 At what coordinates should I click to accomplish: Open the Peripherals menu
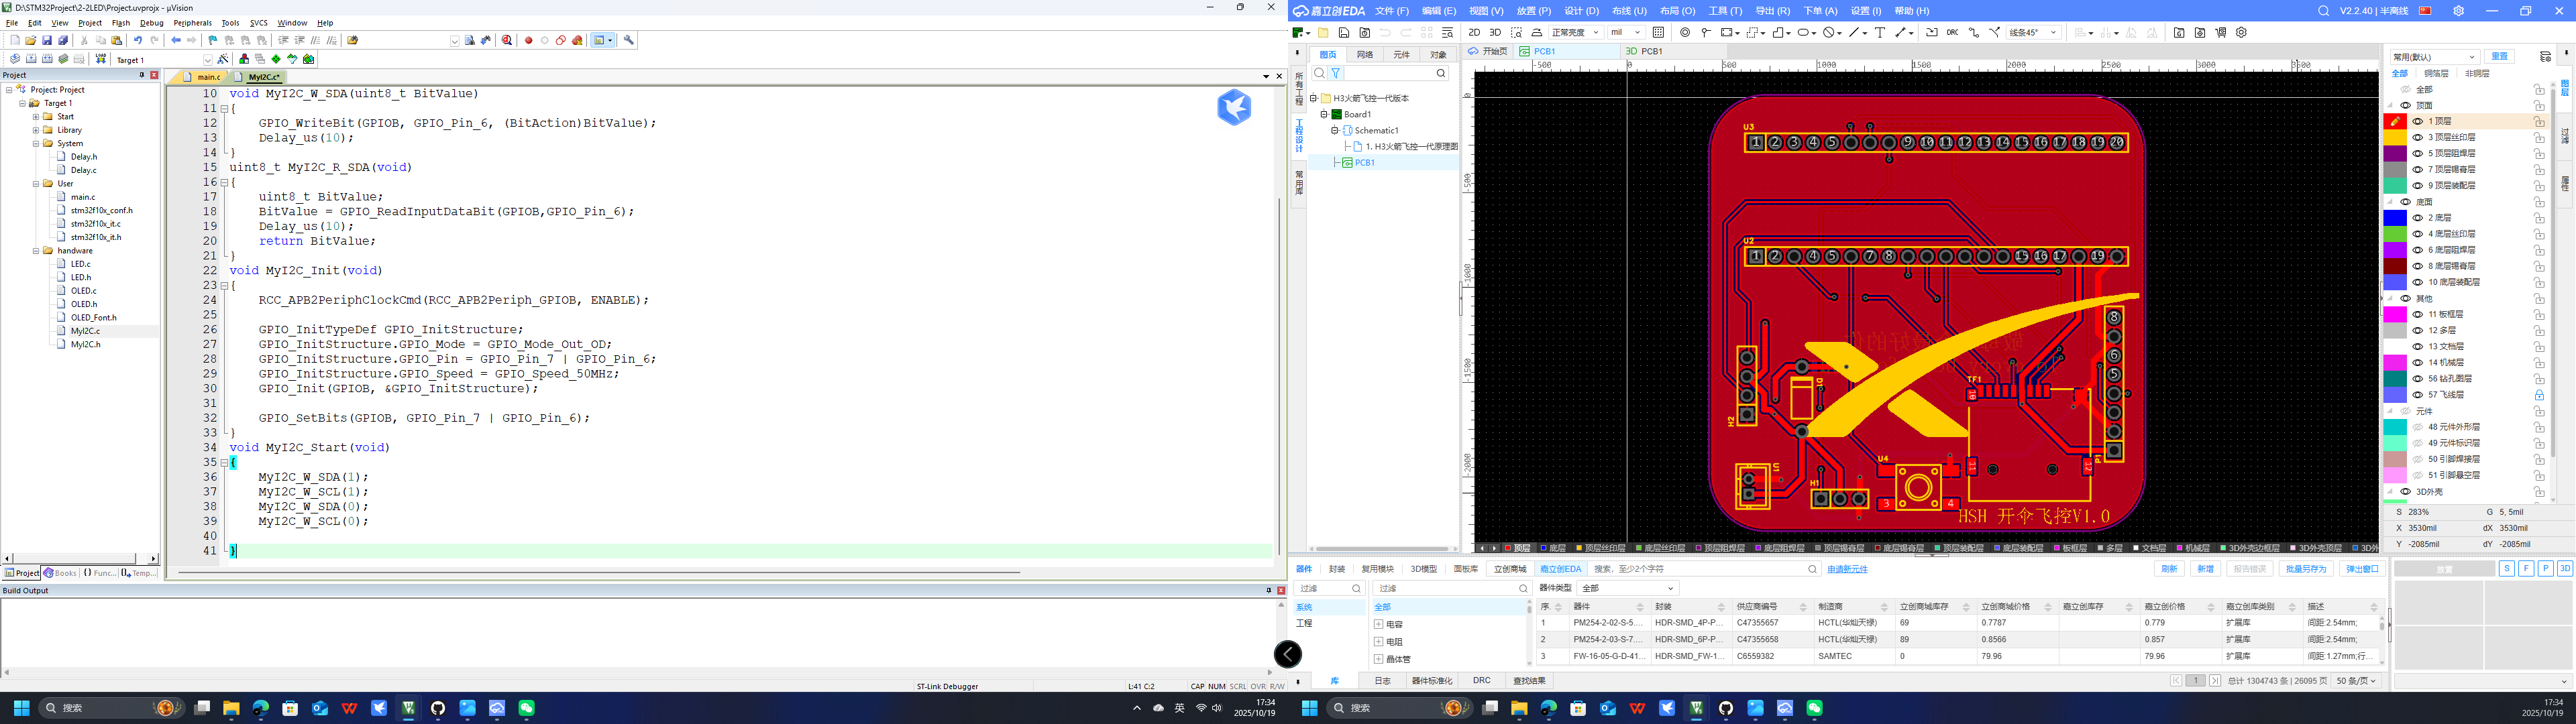coord(192,22)
